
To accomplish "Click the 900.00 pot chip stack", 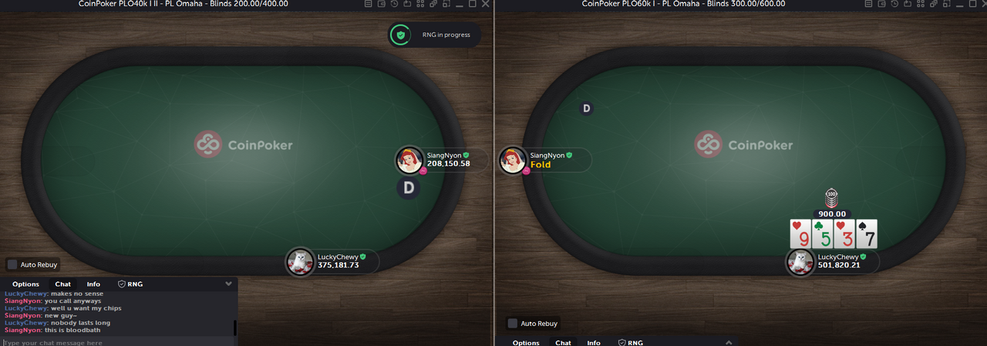I will [x=832, y=198].
